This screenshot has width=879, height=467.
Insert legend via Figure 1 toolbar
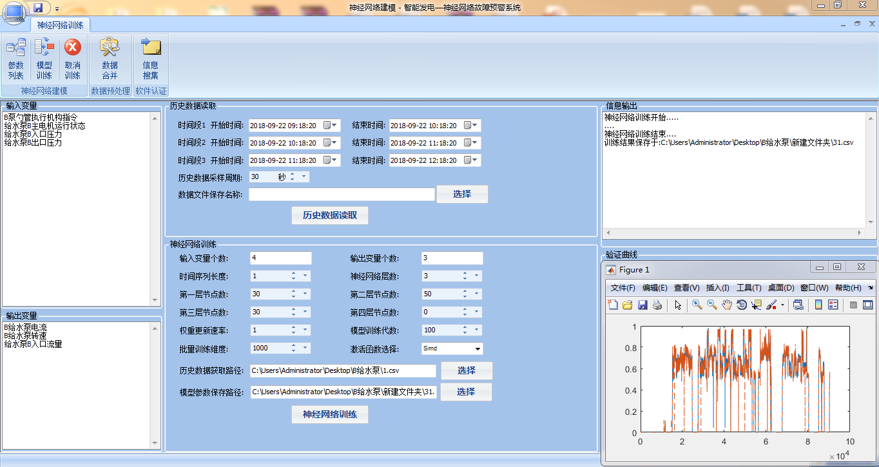[833, 305]
